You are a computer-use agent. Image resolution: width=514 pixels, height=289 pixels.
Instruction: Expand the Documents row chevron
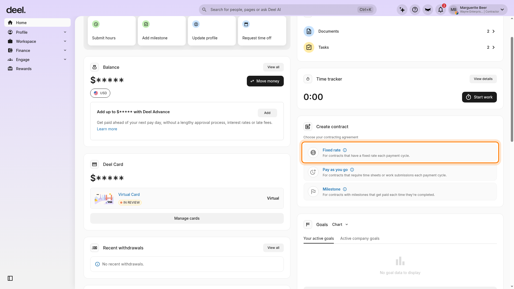tap(493, 31)
